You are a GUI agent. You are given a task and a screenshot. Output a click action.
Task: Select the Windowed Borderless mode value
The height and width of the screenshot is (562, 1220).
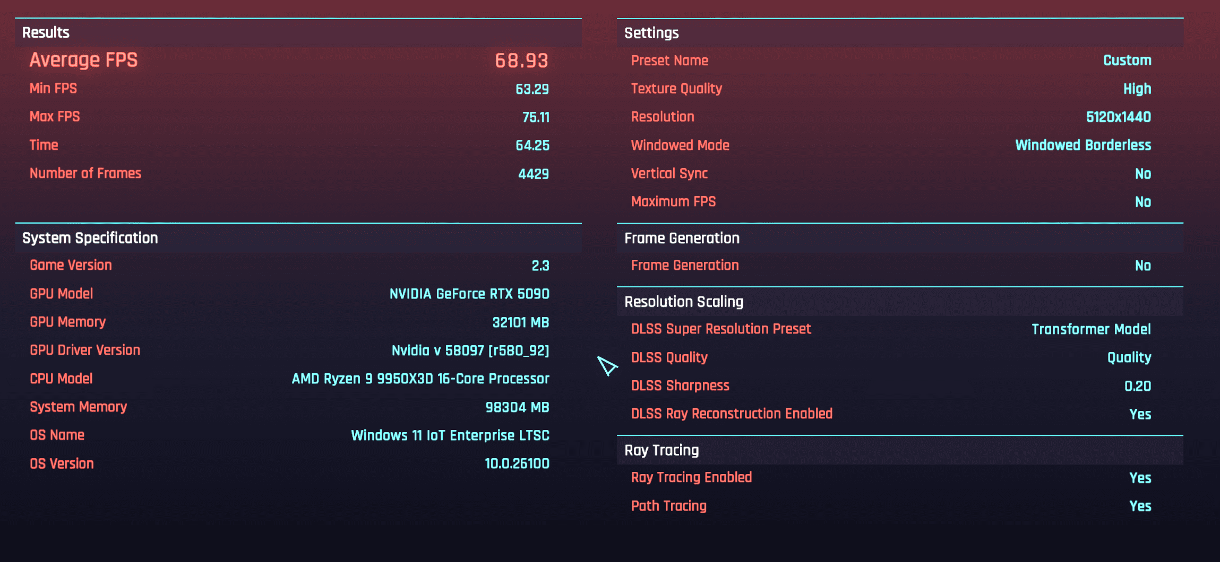[x=1082, y=145]
